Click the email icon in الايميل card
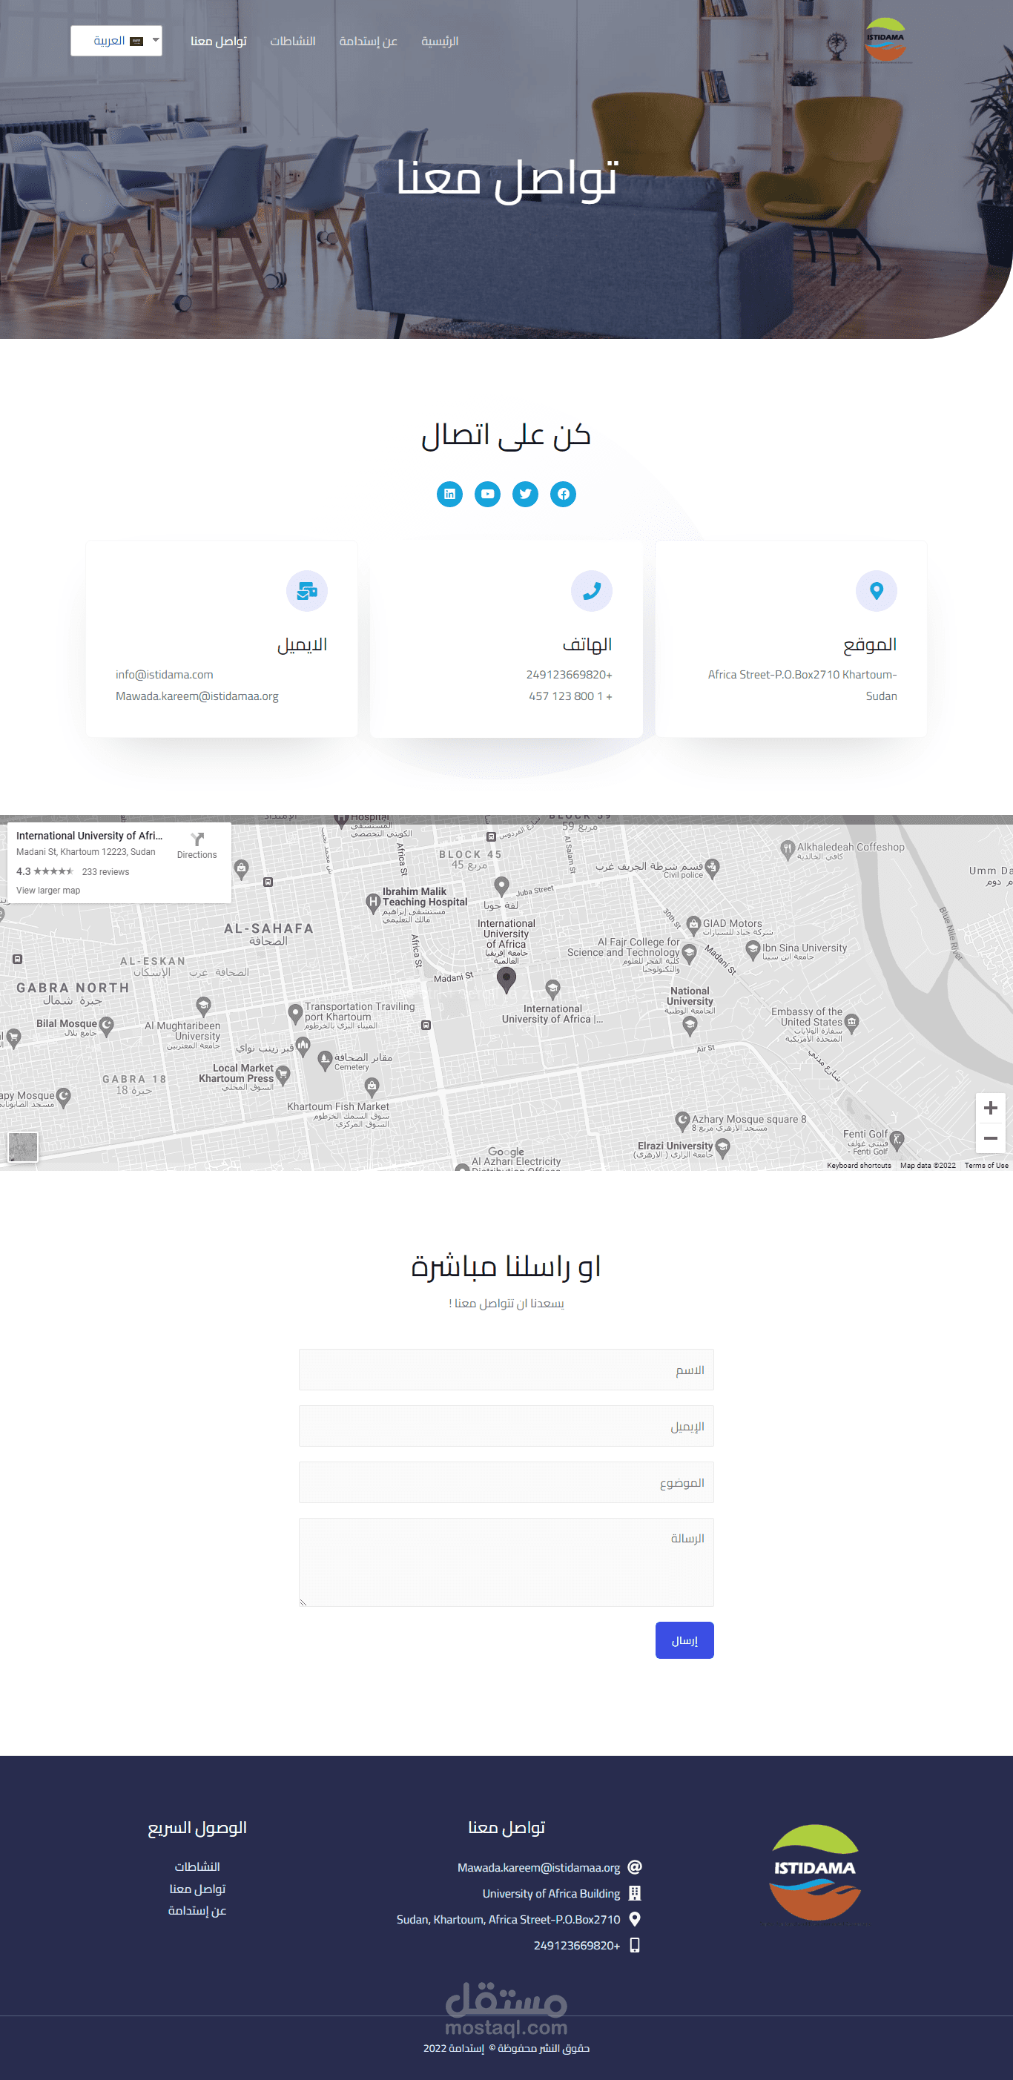This screenshot has height=2080, width=1013. (x=307, y=591)
